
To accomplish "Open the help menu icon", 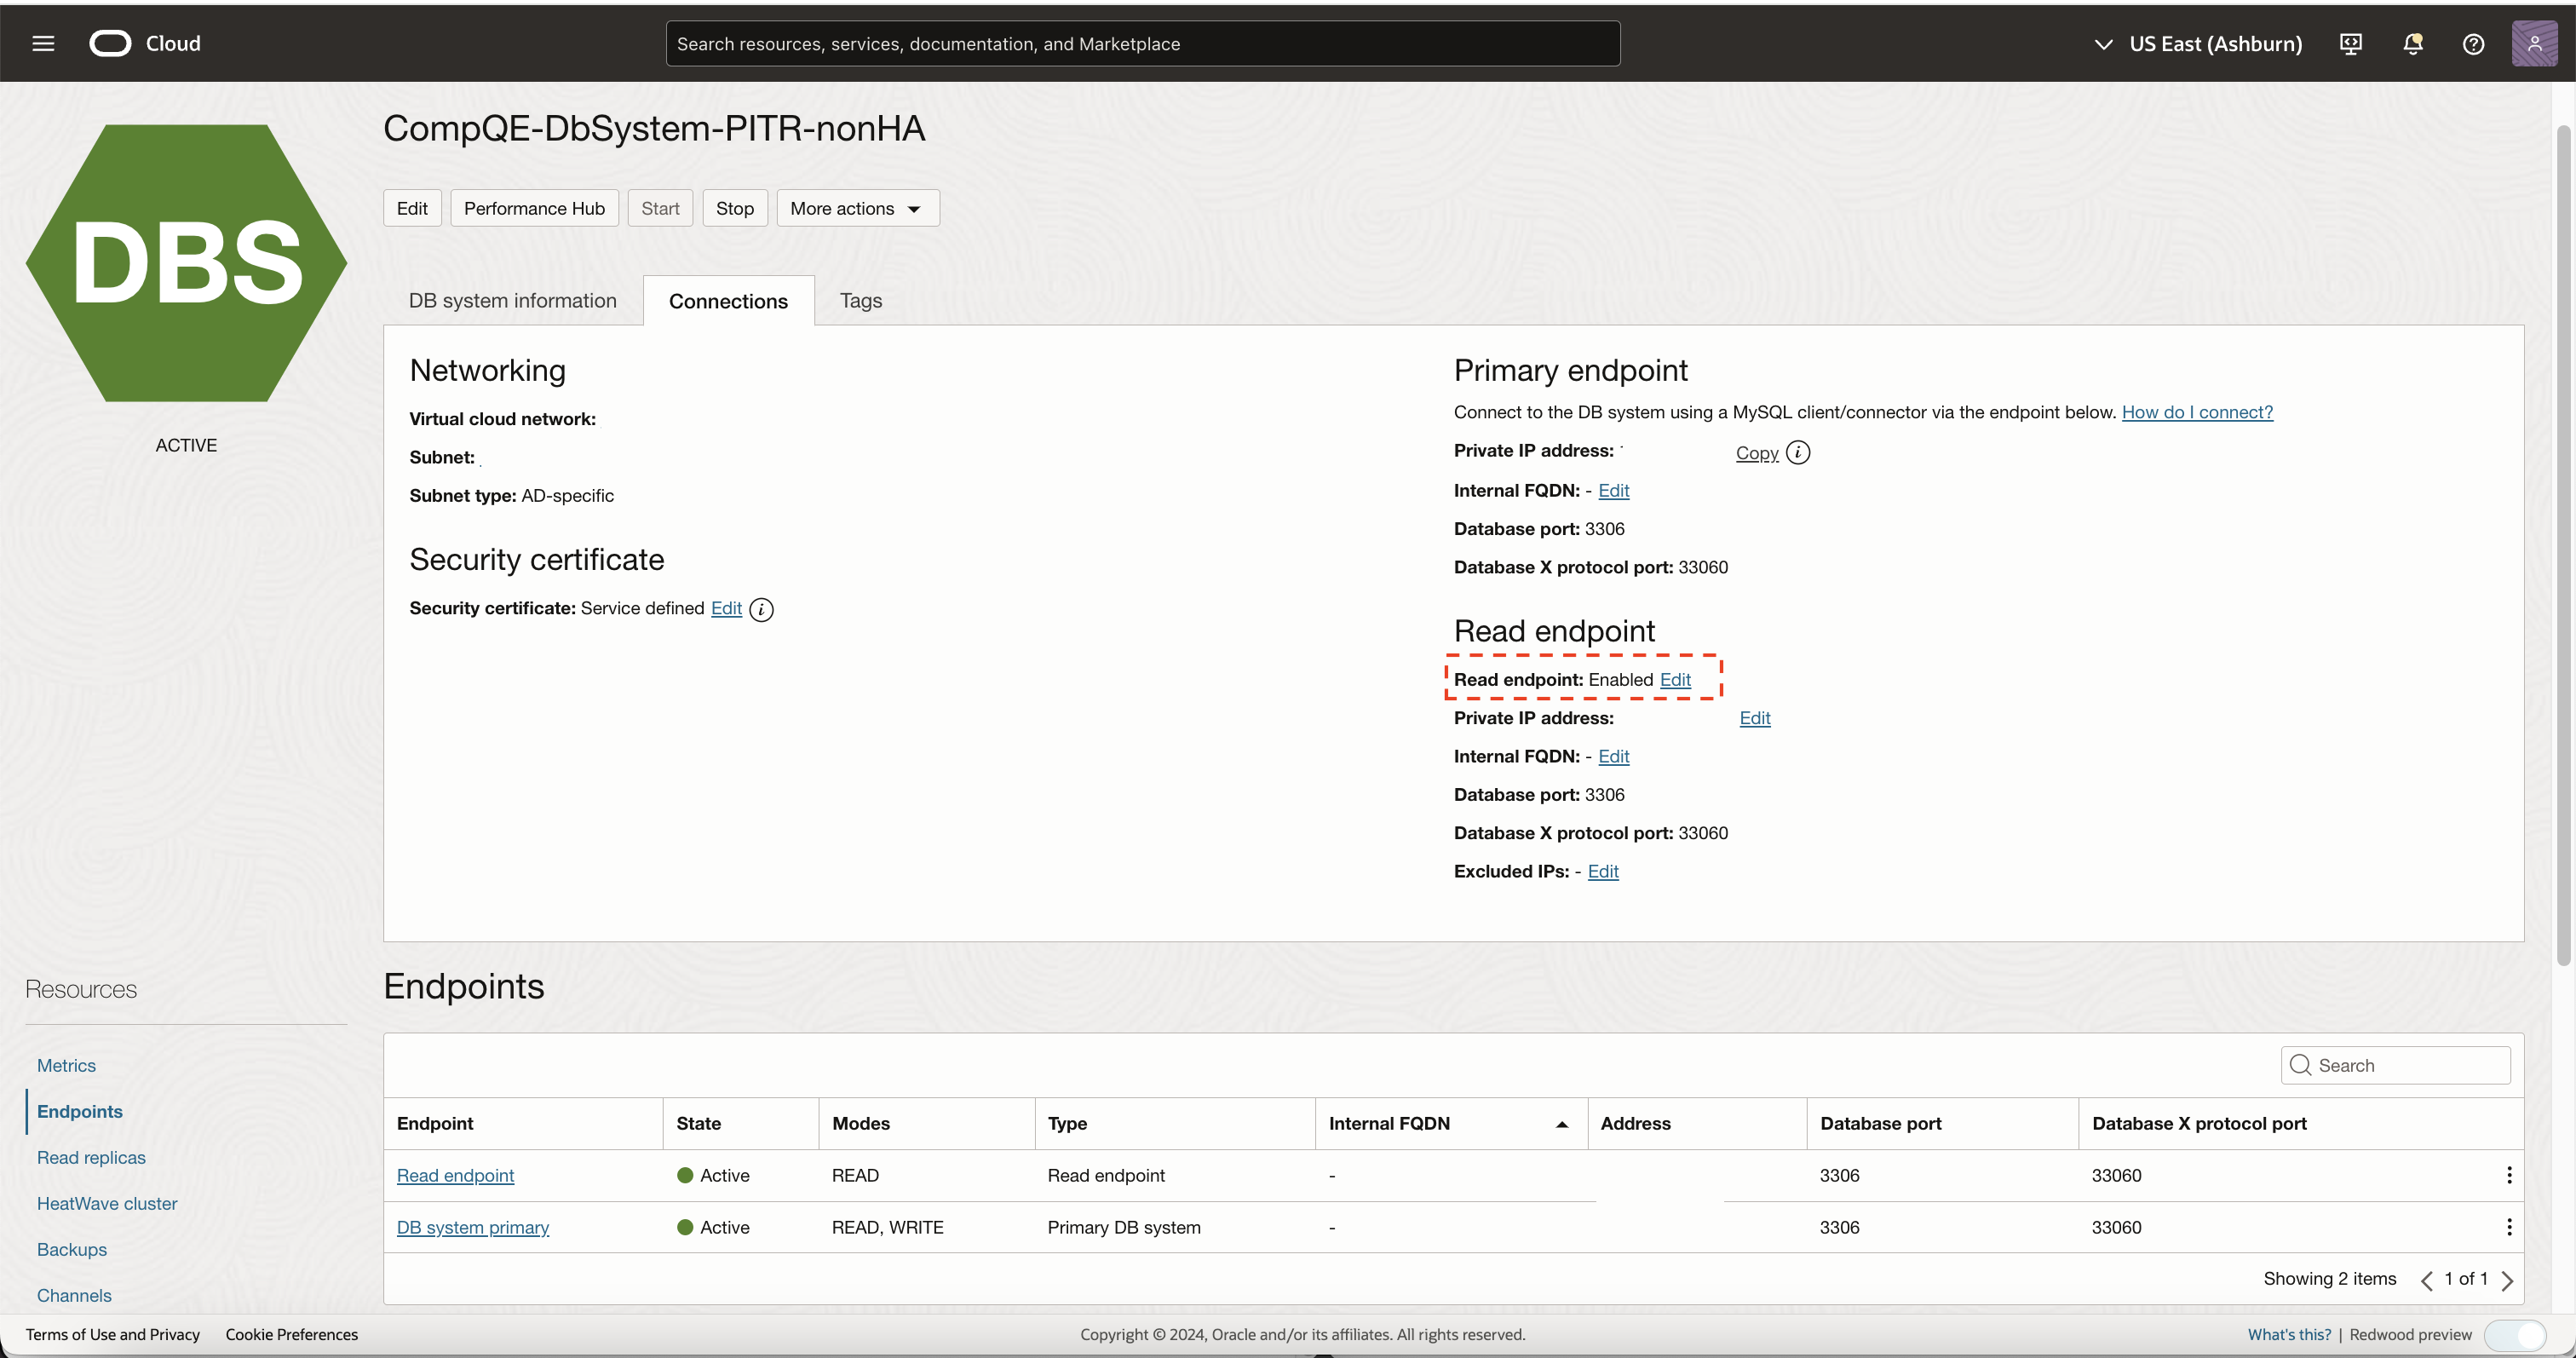I will (x=2474, y=44).
